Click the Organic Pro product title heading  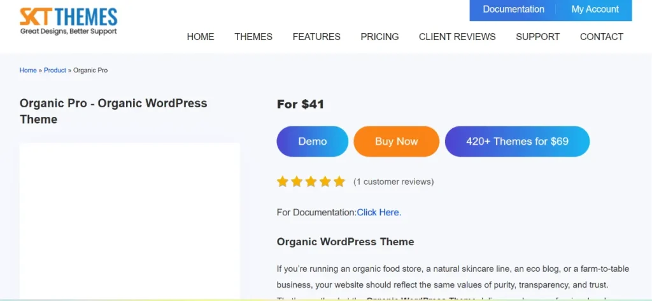coord(113,111)
